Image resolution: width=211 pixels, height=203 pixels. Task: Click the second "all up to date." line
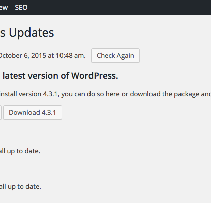[20, 187]
